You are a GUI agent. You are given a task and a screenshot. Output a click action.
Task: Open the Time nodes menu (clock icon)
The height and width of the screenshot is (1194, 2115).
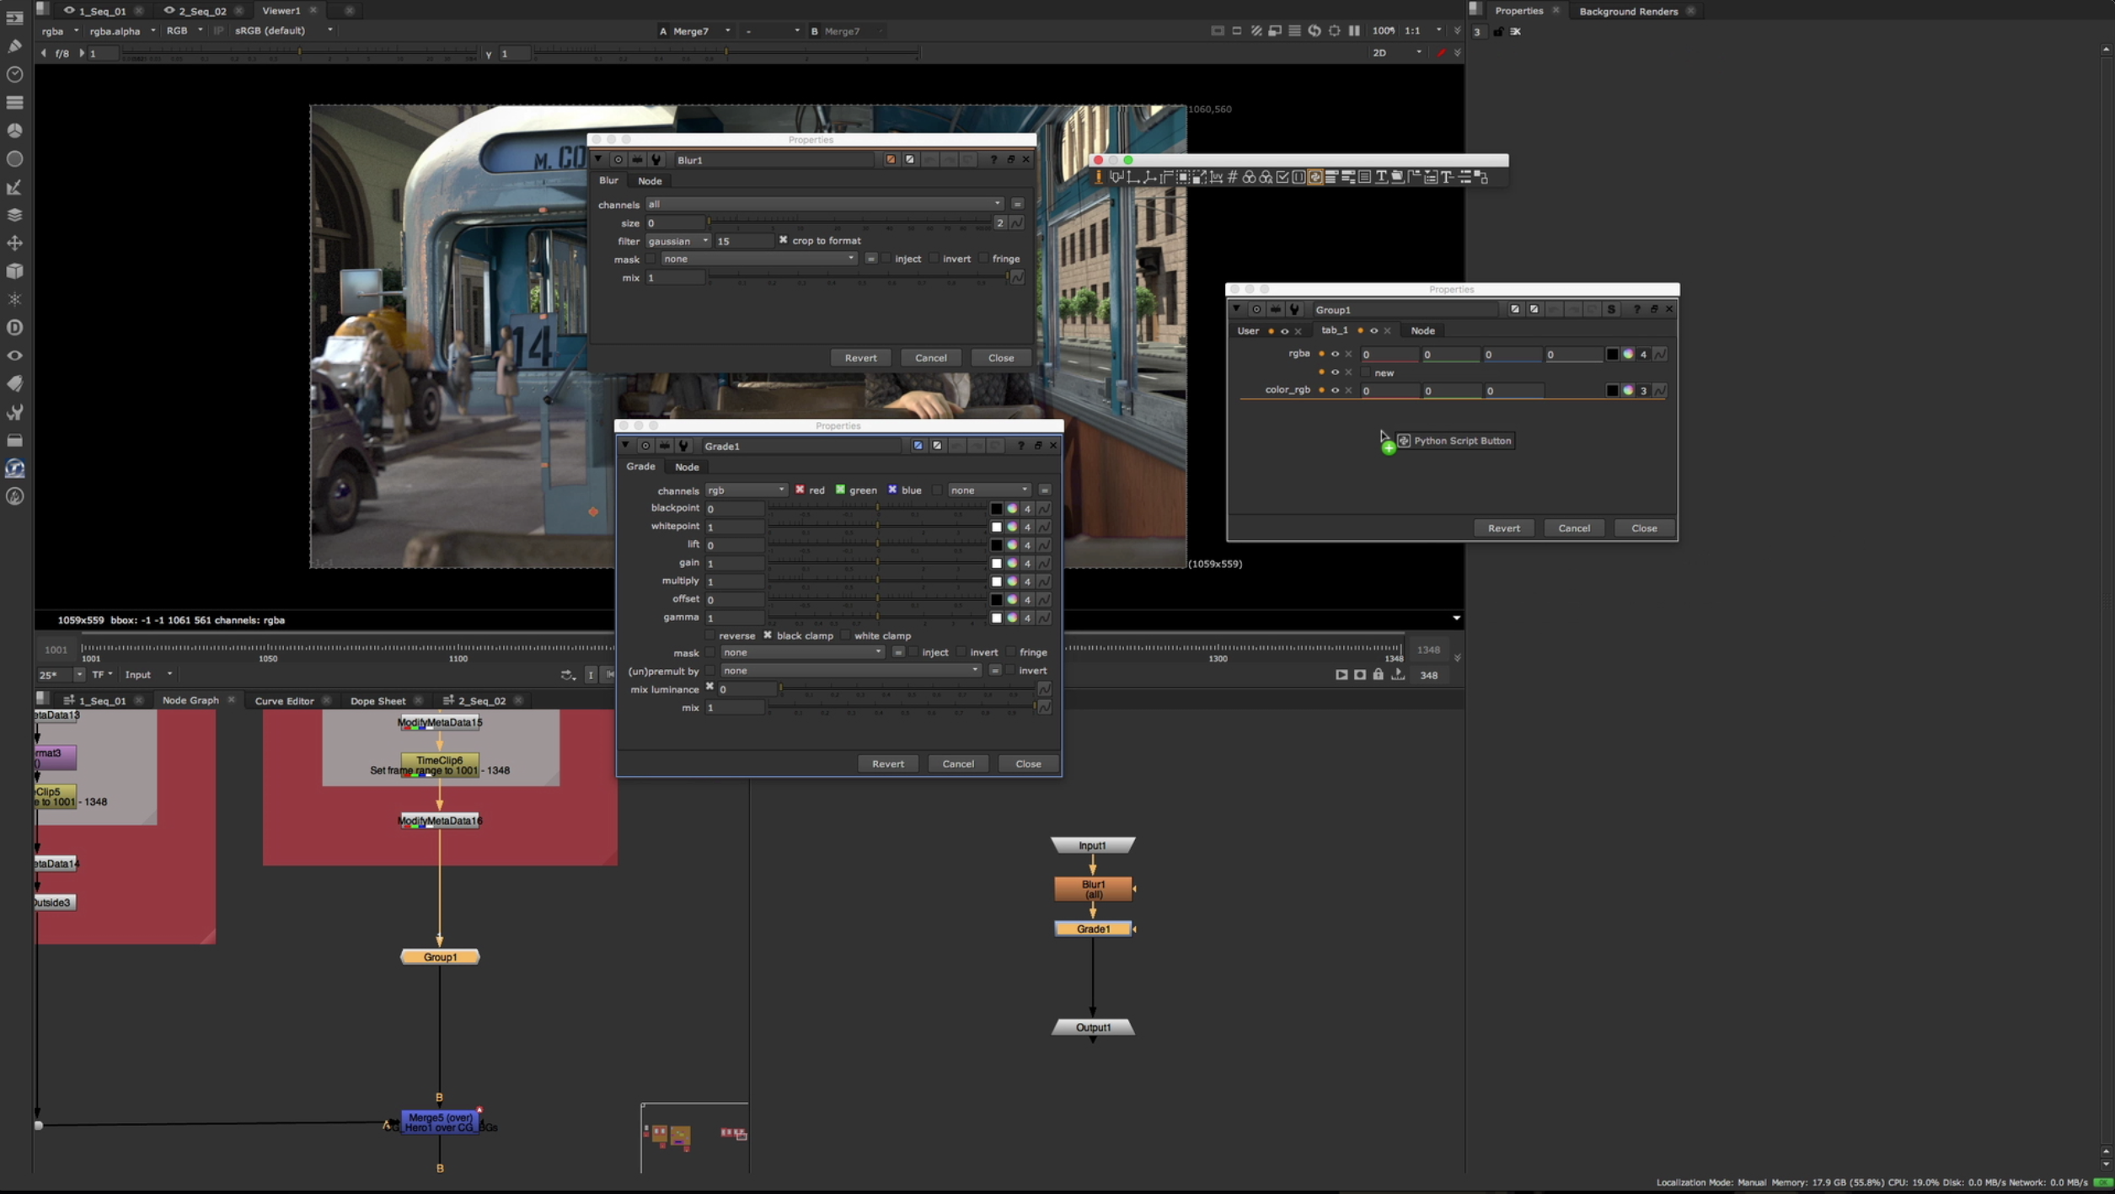15,74
